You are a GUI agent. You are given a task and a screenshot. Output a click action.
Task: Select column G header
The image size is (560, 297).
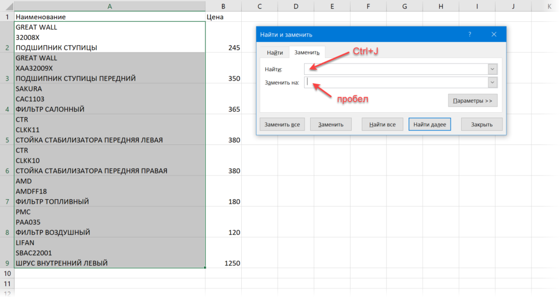pyautogui.click(x=404, y=6)
